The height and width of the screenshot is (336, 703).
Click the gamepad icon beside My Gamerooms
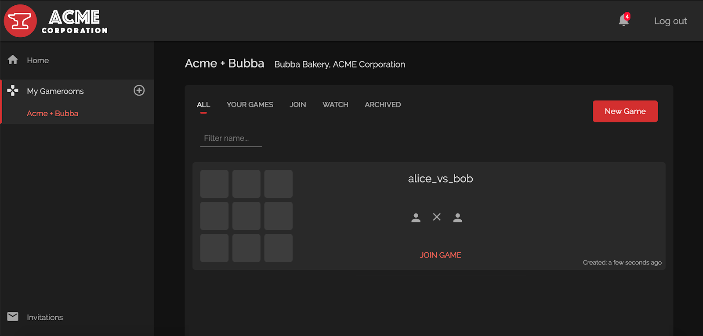click(13, 90)
